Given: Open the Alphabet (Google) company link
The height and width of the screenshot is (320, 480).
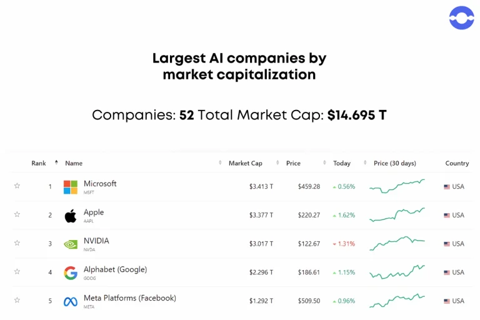Looking at the screenshot, I should pyautogui.click(x=115, y=269).
